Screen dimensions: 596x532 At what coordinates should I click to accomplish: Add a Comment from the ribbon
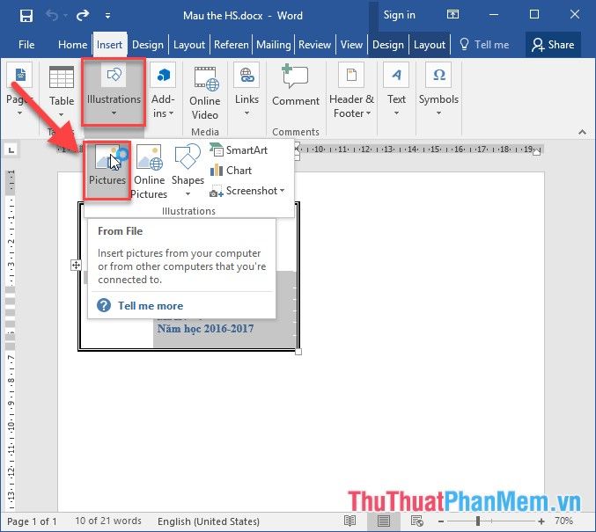(x=295, y=88)
